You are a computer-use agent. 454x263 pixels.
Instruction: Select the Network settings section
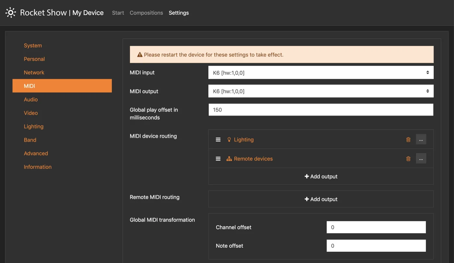click(x=34, y=72)
